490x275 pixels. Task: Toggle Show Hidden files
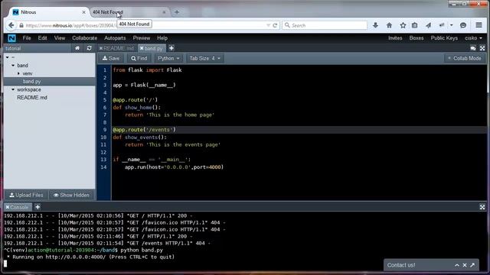[71, 196]
